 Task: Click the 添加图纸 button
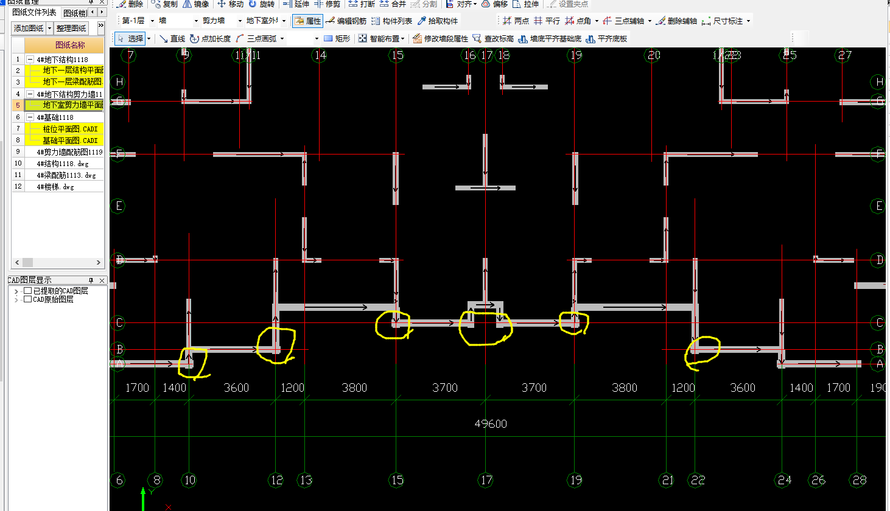29,28
